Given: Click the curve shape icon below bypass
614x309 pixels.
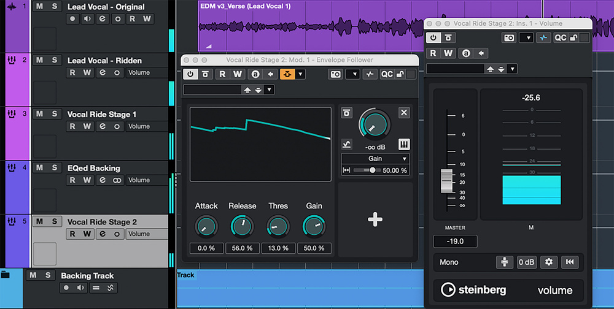Looking at the screenshot, I should (347, 144).
